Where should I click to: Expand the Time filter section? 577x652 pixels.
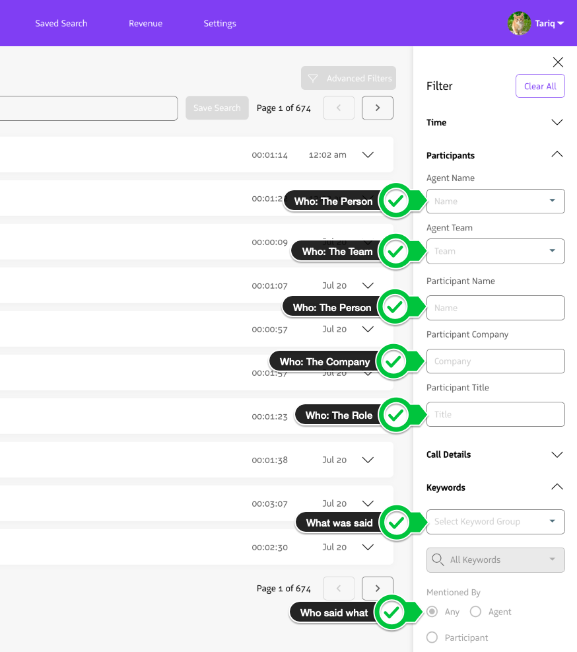click(557, 122)
